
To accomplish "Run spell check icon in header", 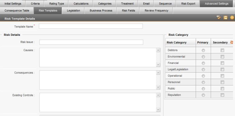I will click(x=219, y=18).
